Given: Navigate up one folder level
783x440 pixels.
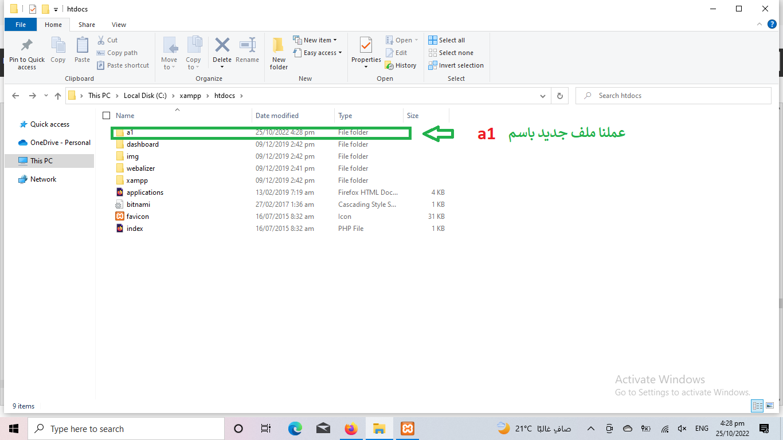Looking at the screenshot, I should point(58,96).
